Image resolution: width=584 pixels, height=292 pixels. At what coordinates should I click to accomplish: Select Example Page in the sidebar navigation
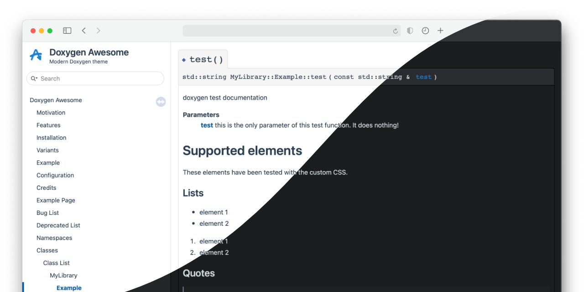pyautogui.click(x=56, y=200)
